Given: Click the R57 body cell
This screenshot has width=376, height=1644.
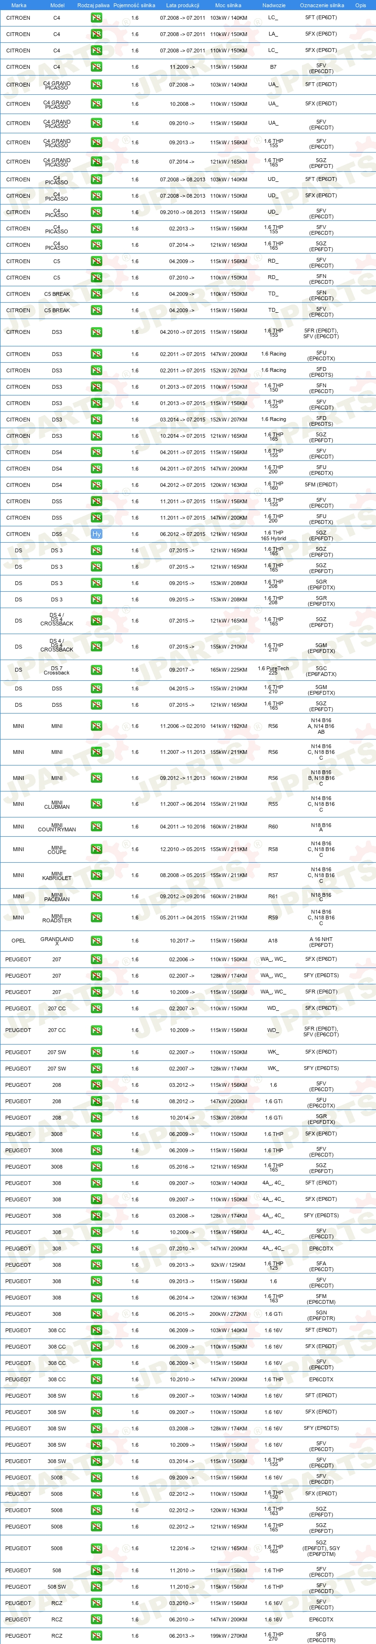Looking at the screenshot, I should click(273, 876).
